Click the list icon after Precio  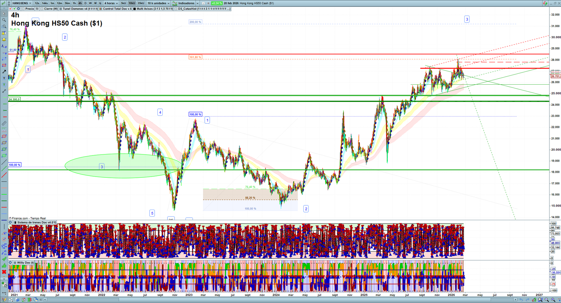[x=37, y=9]
